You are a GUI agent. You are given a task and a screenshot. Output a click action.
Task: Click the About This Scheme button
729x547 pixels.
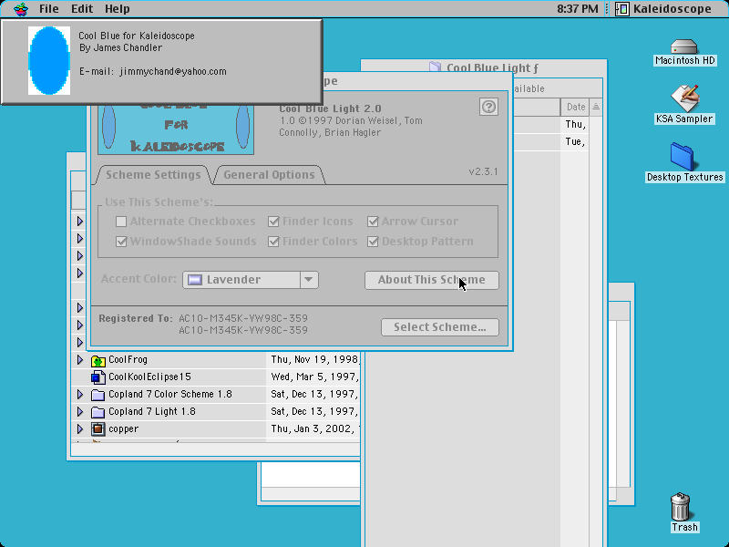pos(432,280)
